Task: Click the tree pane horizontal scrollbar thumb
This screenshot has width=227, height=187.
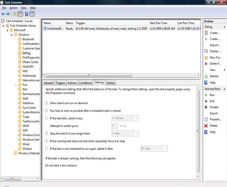Action: [x=12, y=178]
